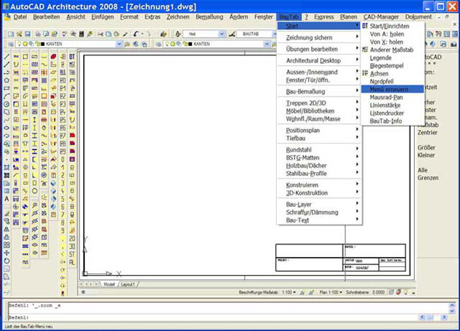
Task: Click the Paste icon in toolbar
Action: click(117, 34)
